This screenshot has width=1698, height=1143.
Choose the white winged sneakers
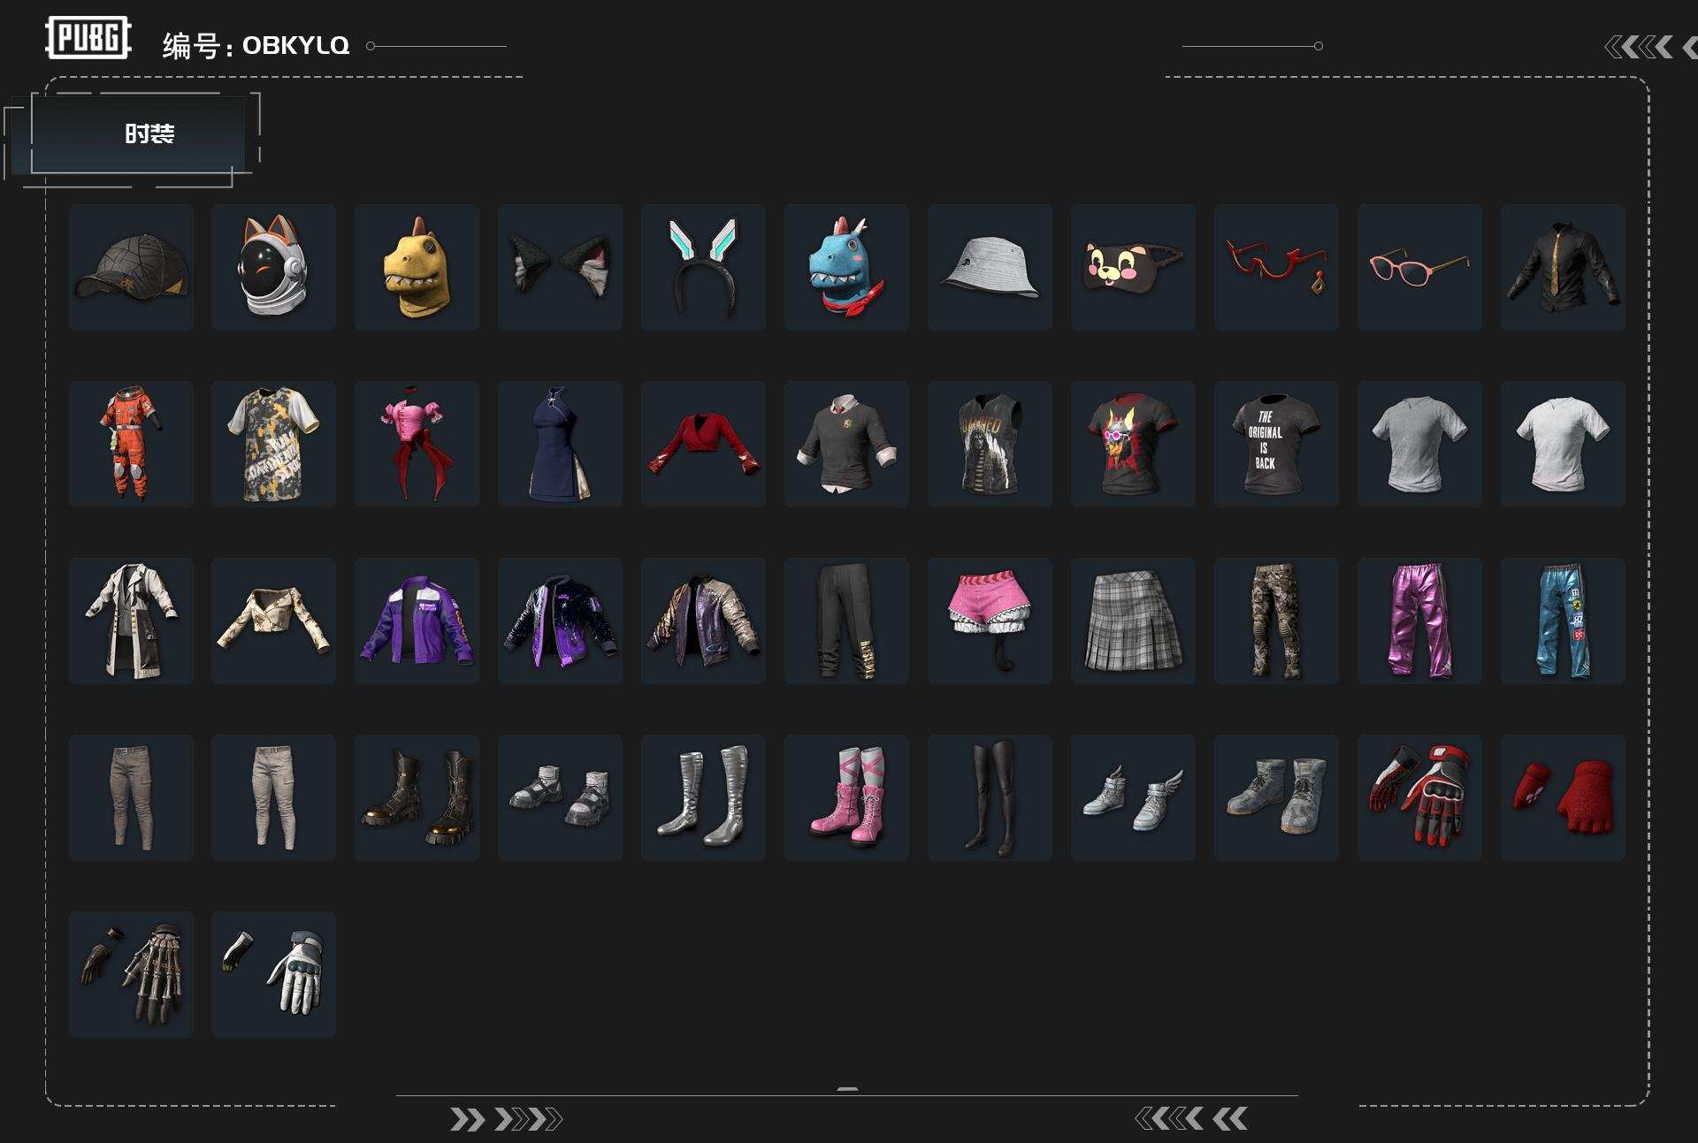click(x=1133, y=797)
